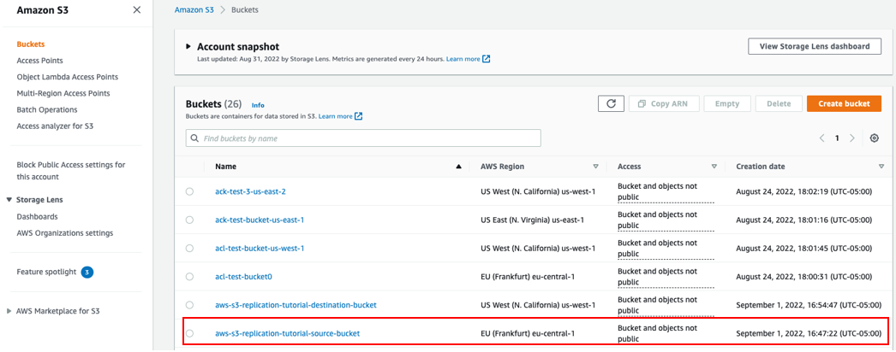Go to previous page arrow
Viewport: 896px width, 352px height.
pyautogui.click(x=821, y=138)
